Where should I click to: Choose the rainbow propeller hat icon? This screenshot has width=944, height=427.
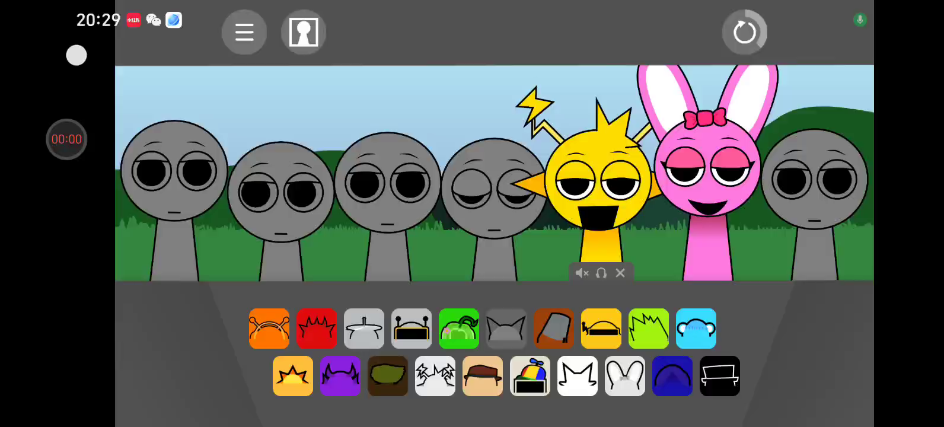coord(530,376)
